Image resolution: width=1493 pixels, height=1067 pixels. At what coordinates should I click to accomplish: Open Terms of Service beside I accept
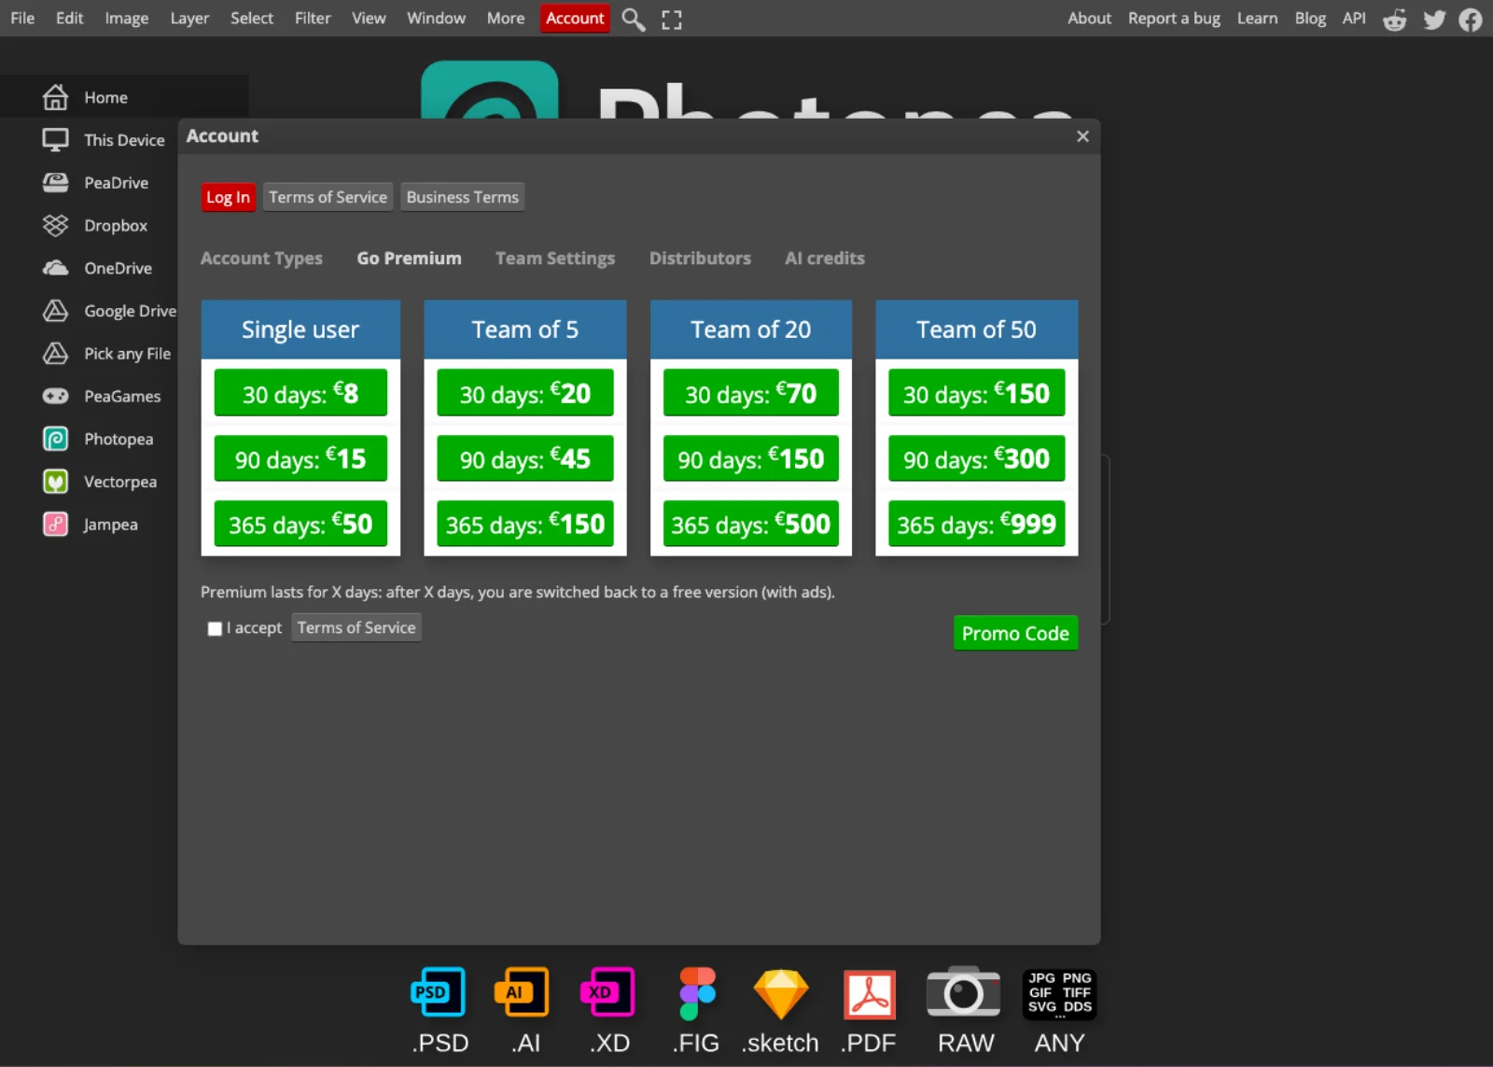[x=356, y=627]
